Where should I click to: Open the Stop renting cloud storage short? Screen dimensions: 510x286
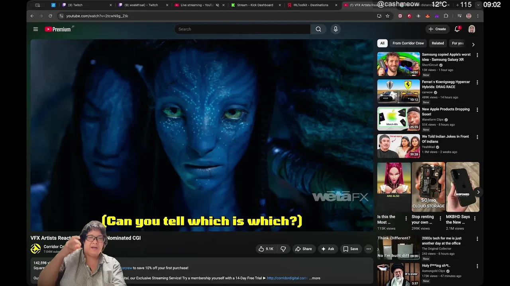coord(428,187)
